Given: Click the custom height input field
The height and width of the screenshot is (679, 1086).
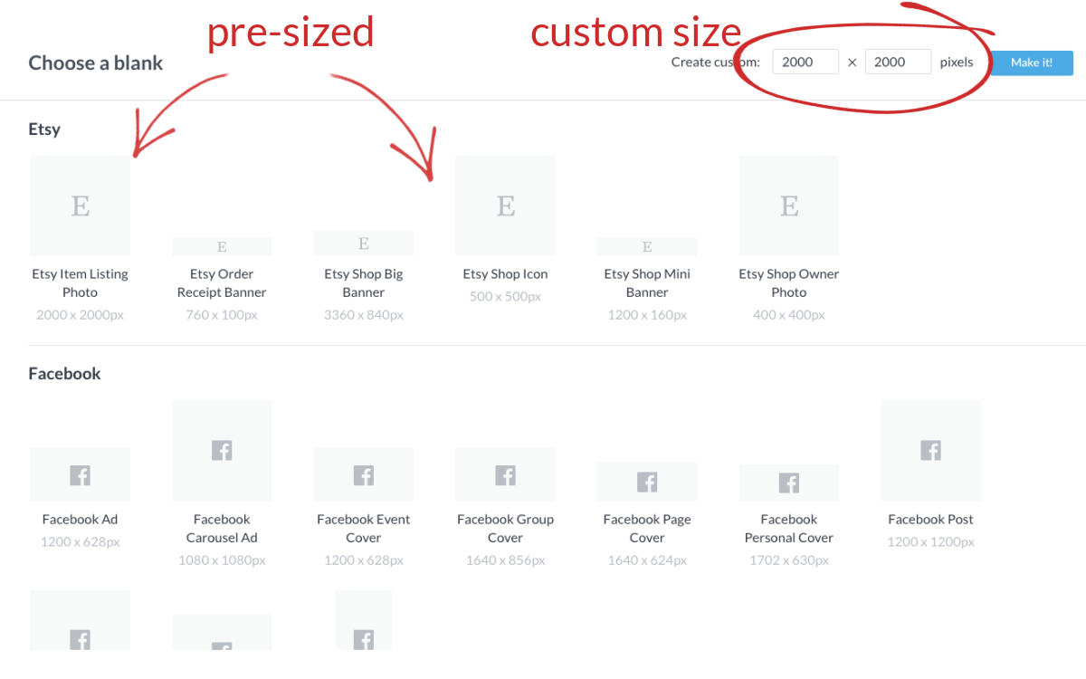Looking at the screenshot, I should click(x=898, y=62).
